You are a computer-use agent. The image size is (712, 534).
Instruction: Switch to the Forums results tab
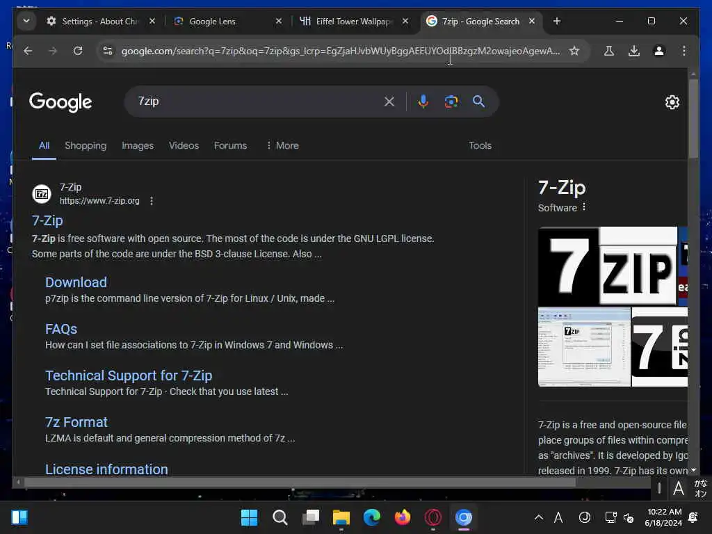coord(230,146)
